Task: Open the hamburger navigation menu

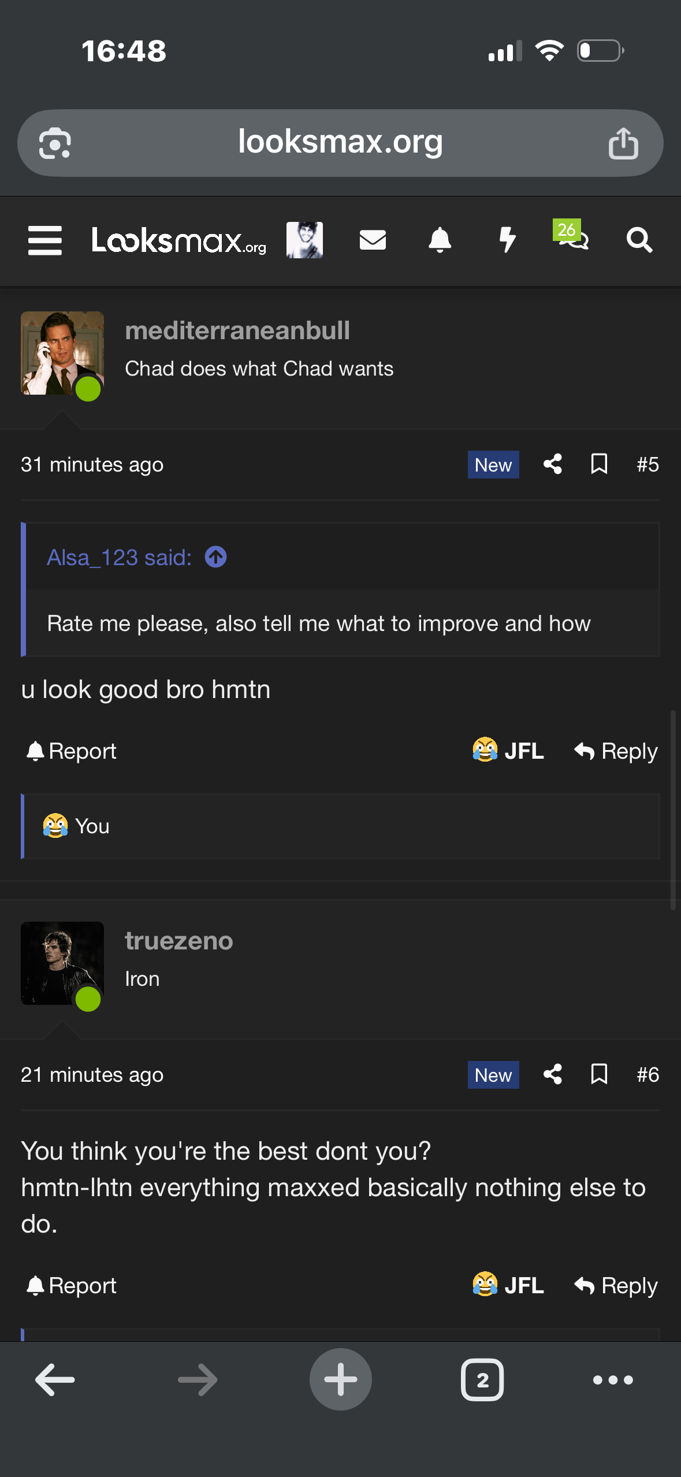Action: tap(45, 240)
